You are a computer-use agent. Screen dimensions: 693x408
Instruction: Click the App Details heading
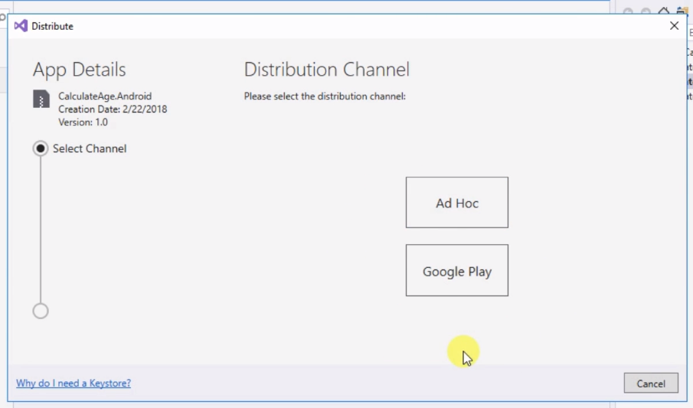79,70
